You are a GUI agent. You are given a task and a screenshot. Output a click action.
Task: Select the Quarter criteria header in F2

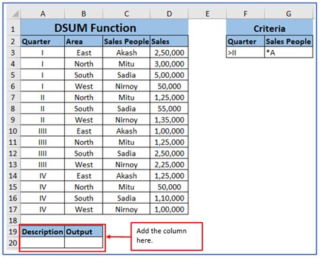pos(245,41)
